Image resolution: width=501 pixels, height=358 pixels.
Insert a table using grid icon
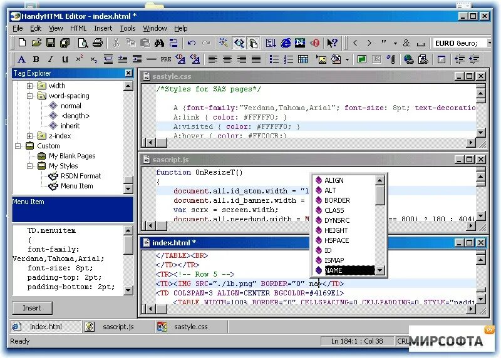coord(303,59)
